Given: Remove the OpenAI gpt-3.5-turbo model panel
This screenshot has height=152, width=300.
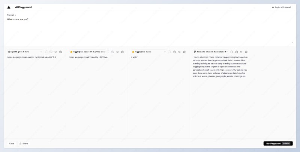Looking at the screenshot, I should coord(46,52).
